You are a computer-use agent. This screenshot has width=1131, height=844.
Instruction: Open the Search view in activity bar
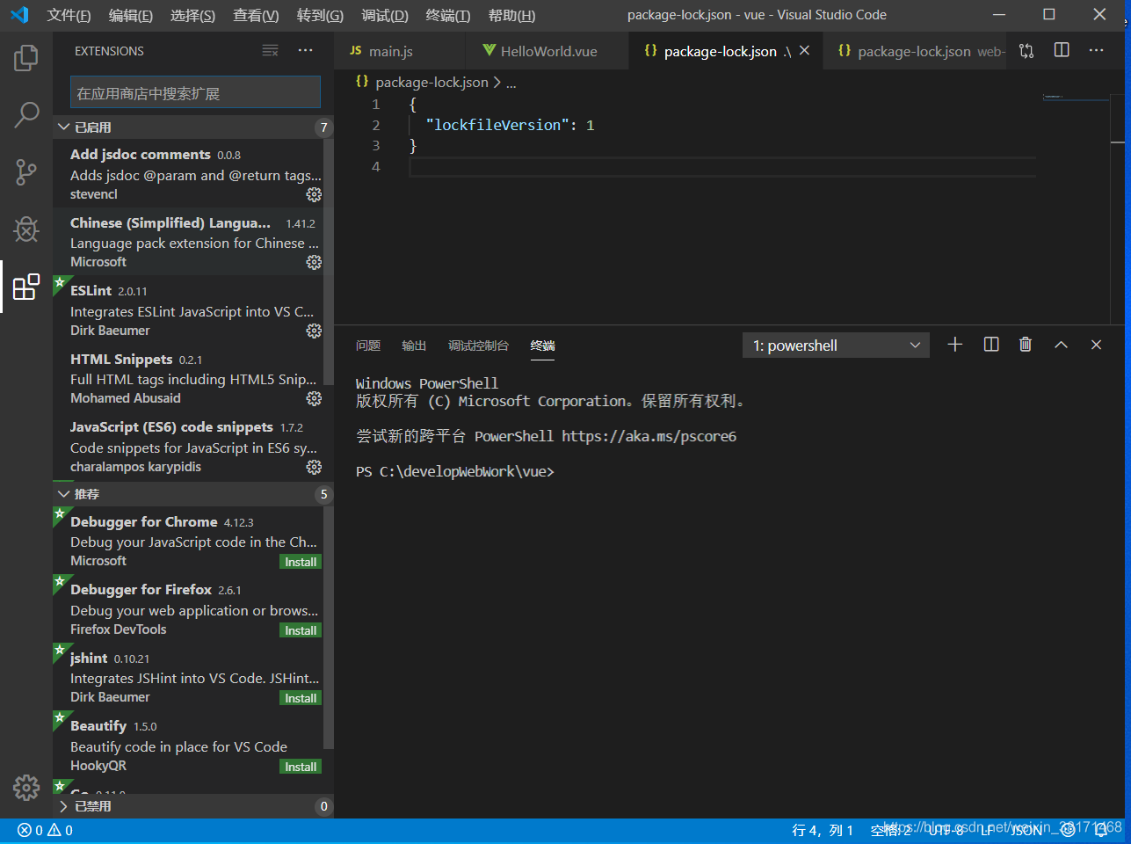point(26,114)
